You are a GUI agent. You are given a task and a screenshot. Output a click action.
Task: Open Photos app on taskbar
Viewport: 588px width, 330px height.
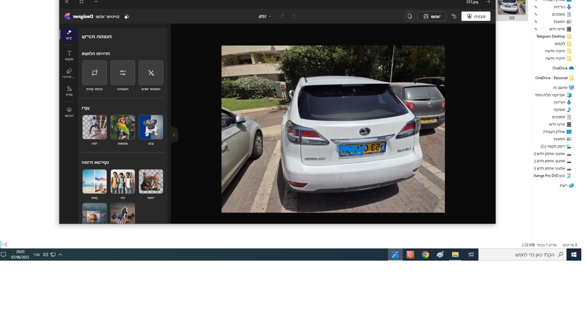[x=395, y=255]
